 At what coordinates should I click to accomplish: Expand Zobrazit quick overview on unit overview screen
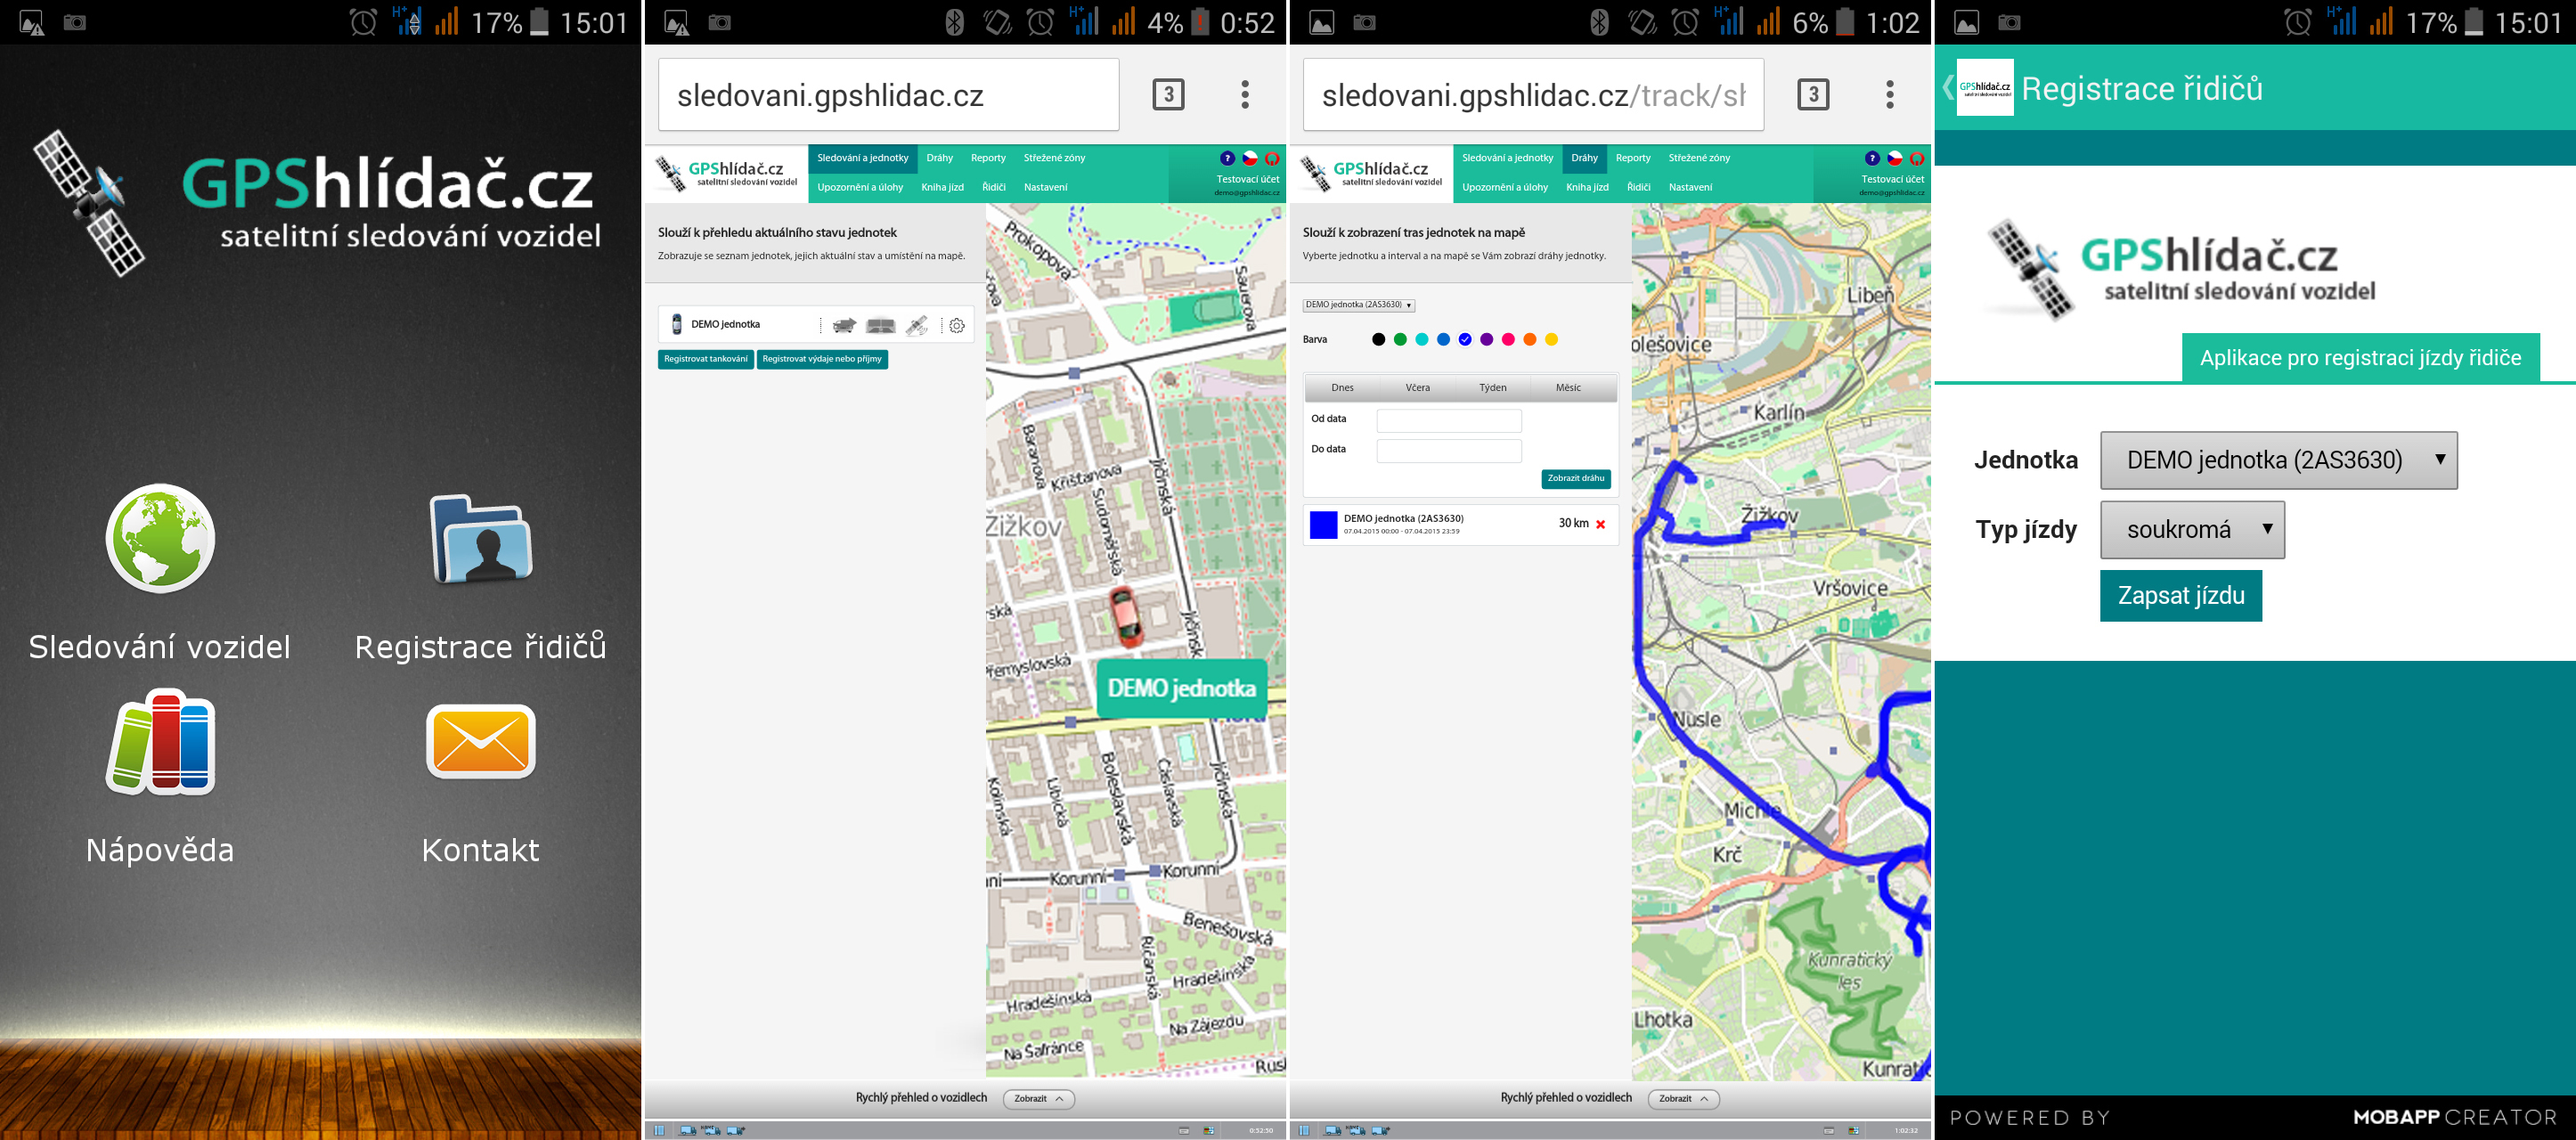[x=1038, y=1099]
